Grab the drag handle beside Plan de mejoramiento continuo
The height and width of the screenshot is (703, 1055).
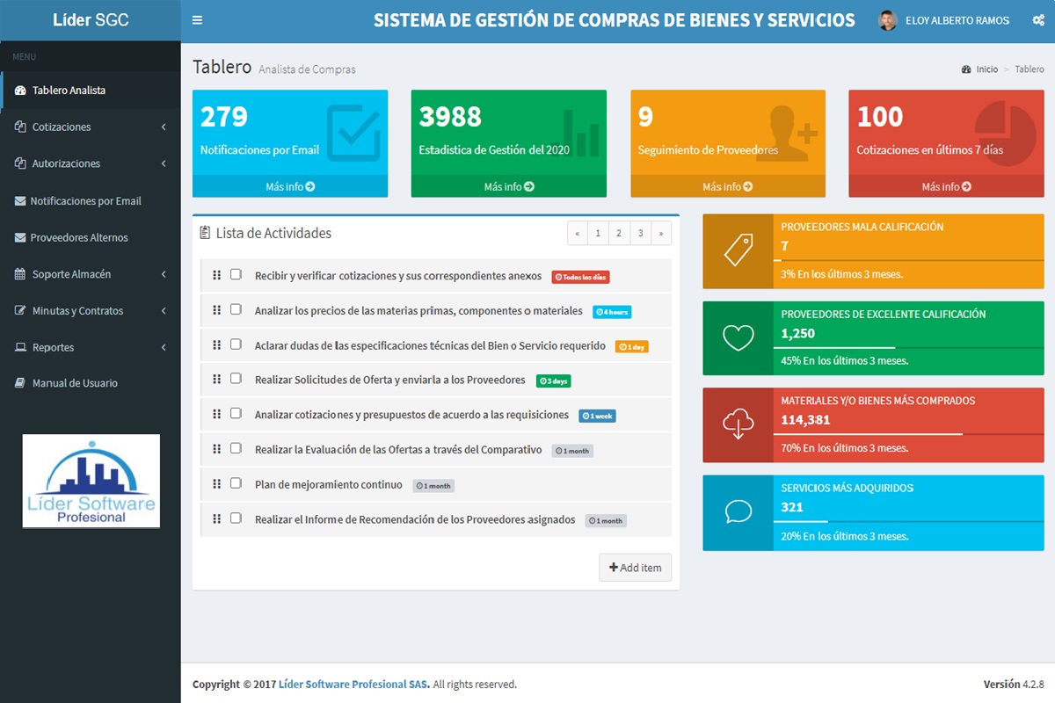216,484
